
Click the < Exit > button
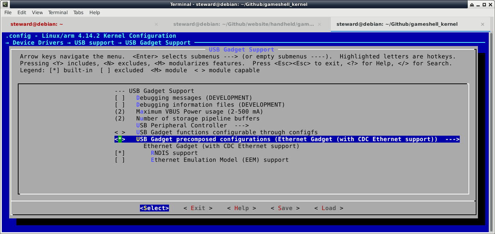click(198, 208)
